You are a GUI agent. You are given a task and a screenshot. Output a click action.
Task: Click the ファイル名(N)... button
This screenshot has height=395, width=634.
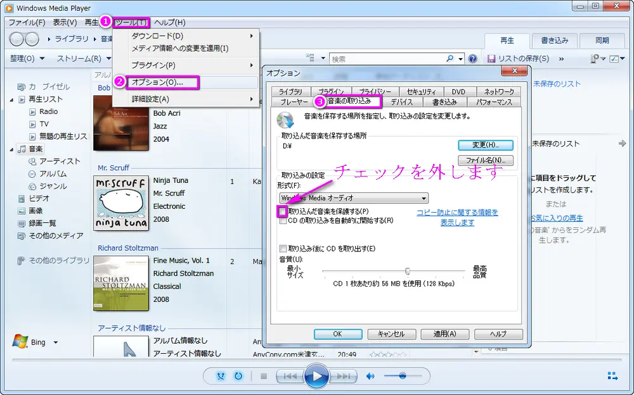click(x=486, y=160)
